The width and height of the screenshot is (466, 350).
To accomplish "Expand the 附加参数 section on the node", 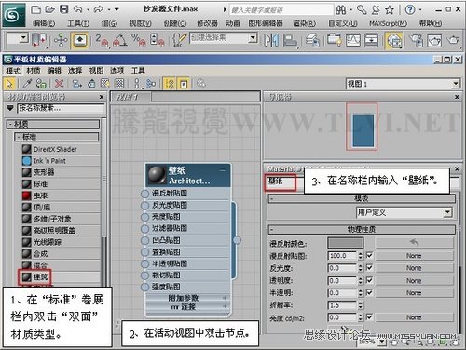I will point(187,298).
